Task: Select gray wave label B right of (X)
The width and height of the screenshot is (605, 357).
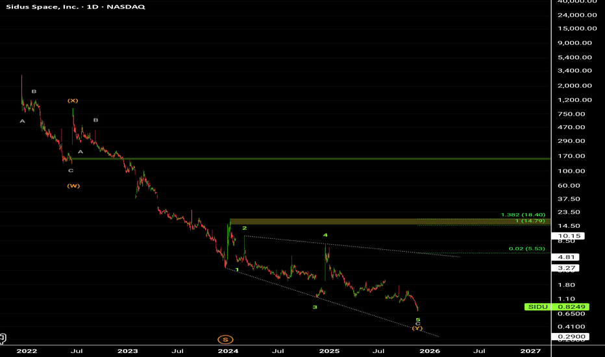Action: [x=95, y=120]
